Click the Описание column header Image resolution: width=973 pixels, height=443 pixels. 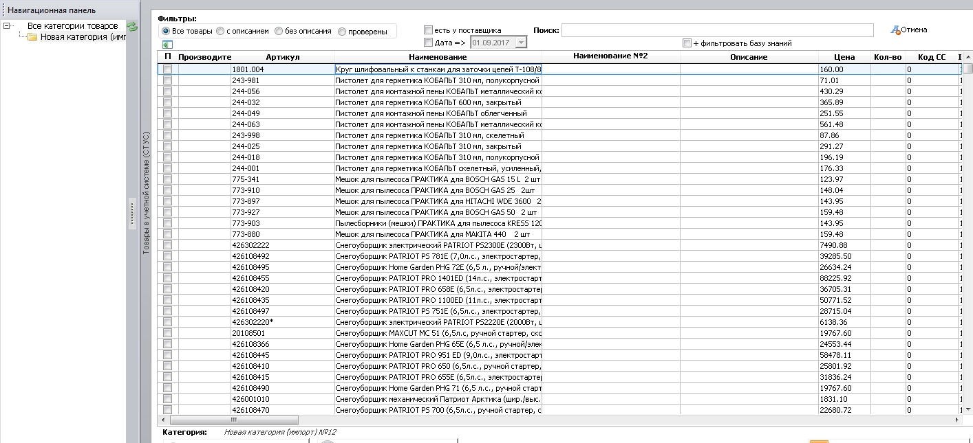point(749,57)
